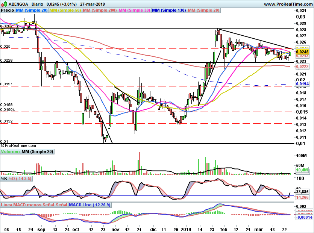
Task: Click the 100 stochastic axis label
Action: [300, 179]
